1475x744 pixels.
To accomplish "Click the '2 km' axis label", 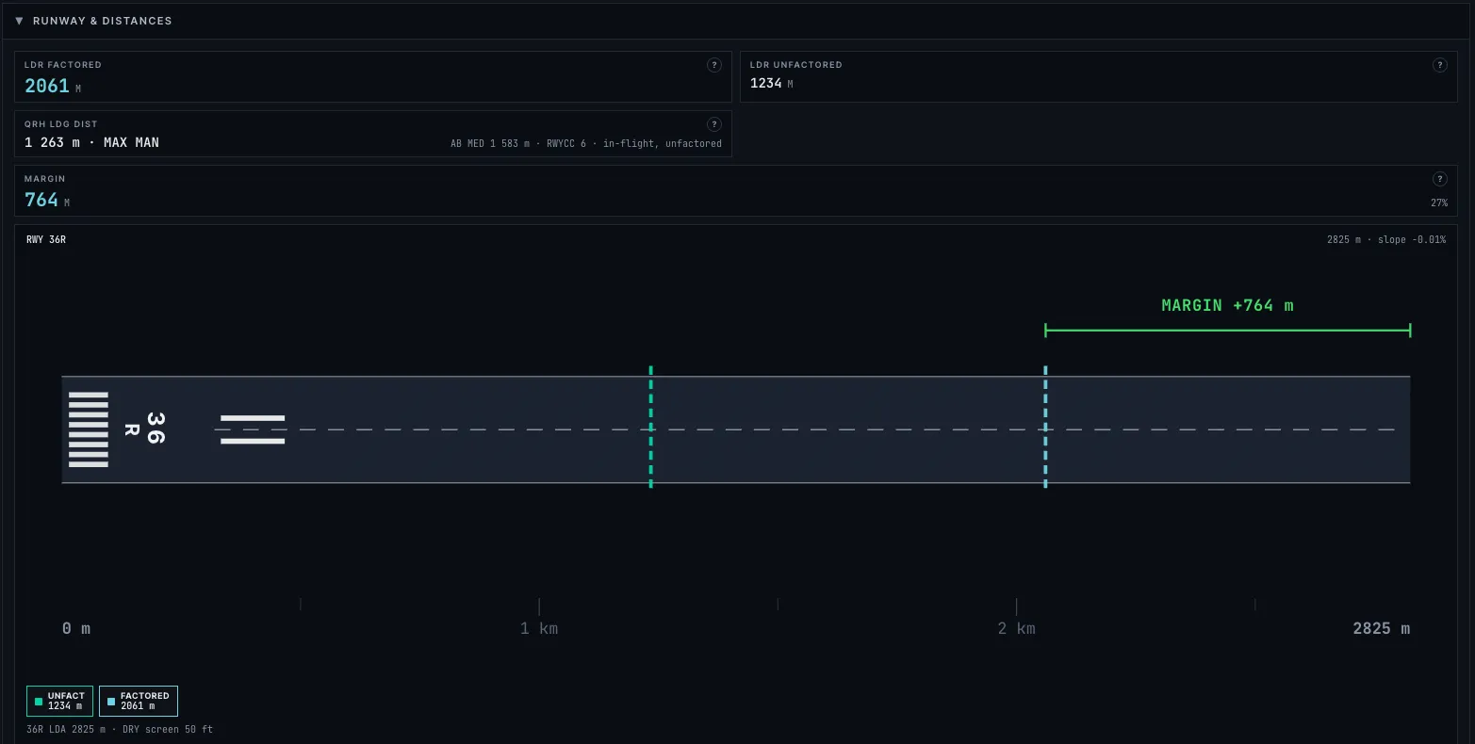I will [1017, 628].
